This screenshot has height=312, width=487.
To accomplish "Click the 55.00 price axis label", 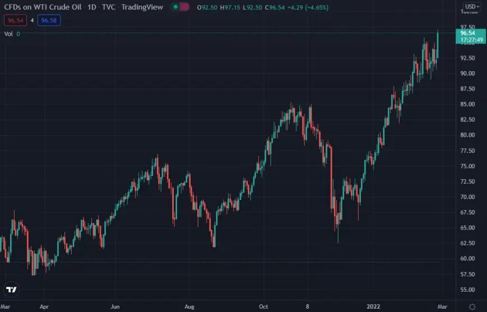I will pos(467,290).
